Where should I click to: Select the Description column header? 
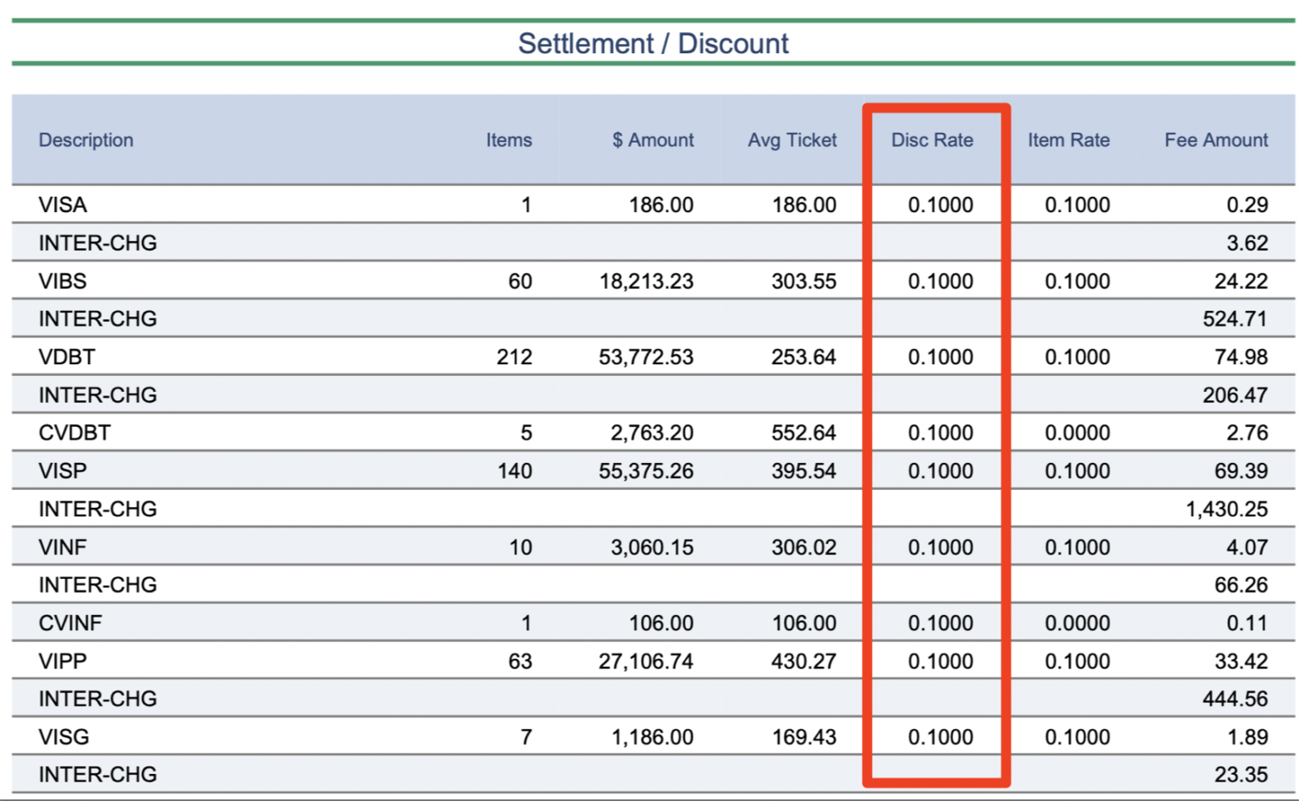(86, 140)
